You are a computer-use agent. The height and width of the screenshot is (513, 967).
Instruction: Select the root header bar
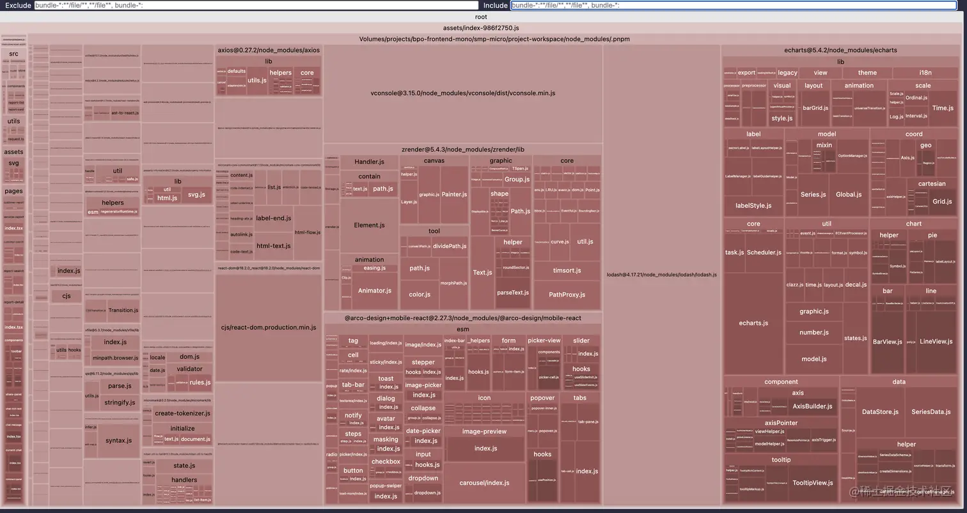pyautogui.click(x=481, y=17)
